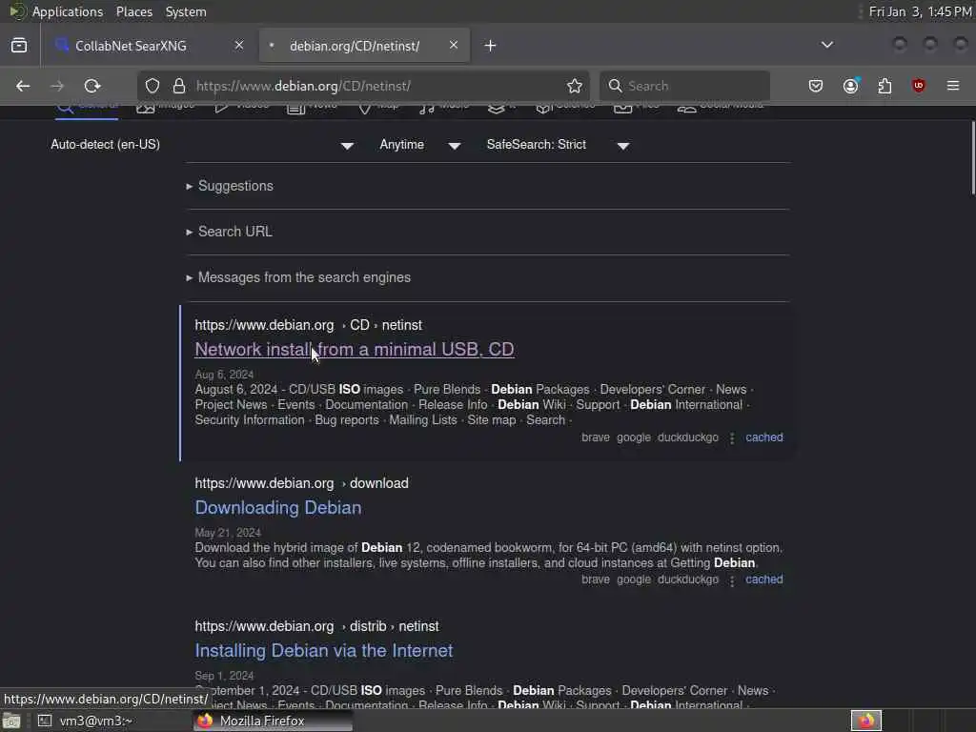Click 'brave' under the Downloading Debian result
This screenshot has height=732, width=976.
pyautogui.click(x=596, y=579)
